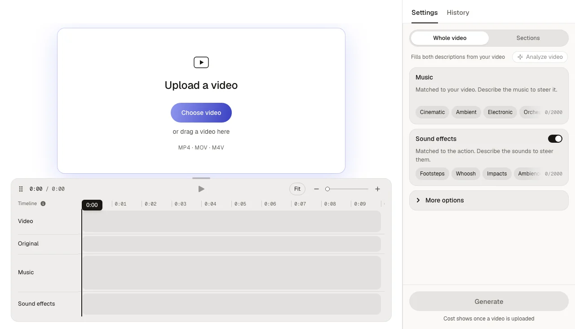575x329 pixels.
Task: Click the "0:00 / 0:00" time readout
Action: [x=47, y=189]
